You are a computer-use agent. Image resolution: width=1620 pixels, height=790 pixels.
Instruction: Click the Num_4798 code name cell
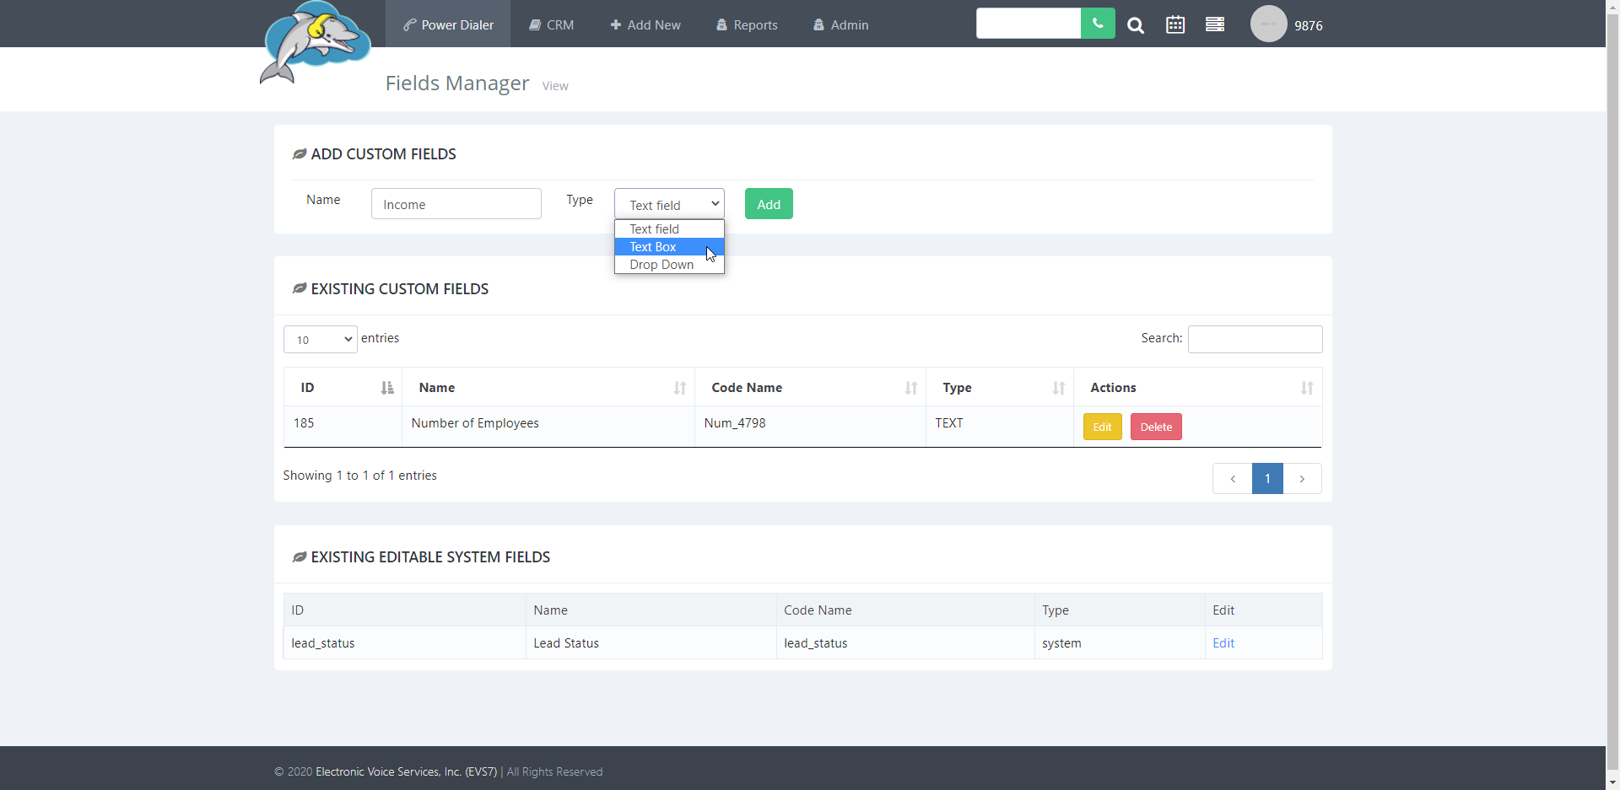tap(810, 427)
